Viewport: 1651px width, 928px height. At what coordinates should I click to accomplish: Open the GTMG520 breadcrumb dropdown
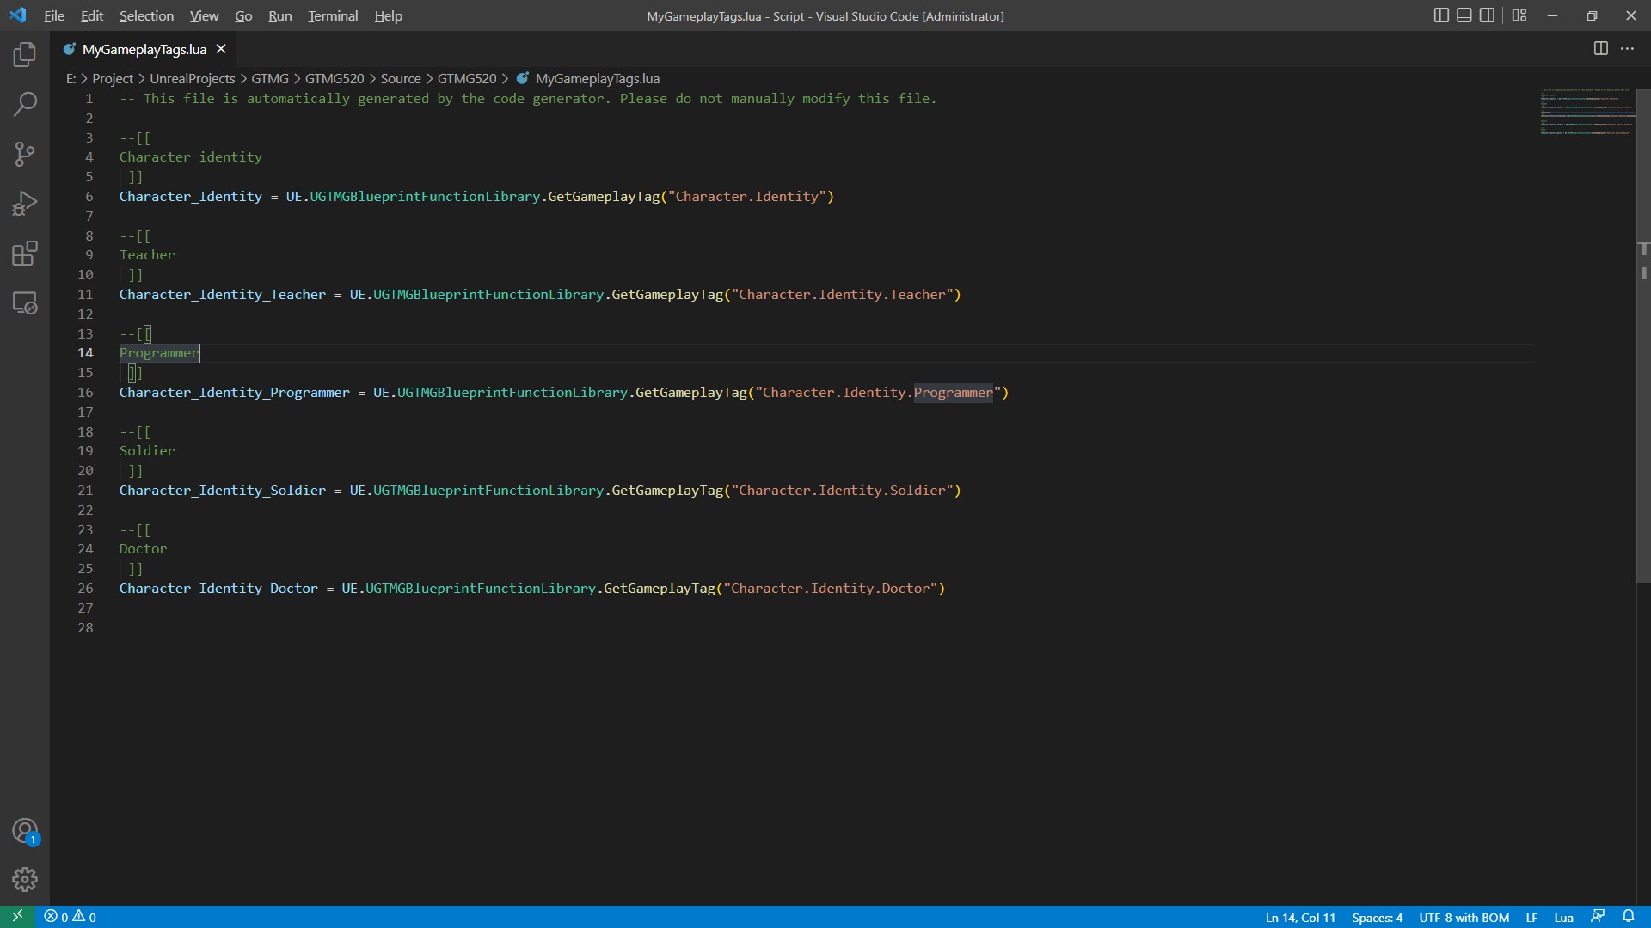click(x=334, y=78)
